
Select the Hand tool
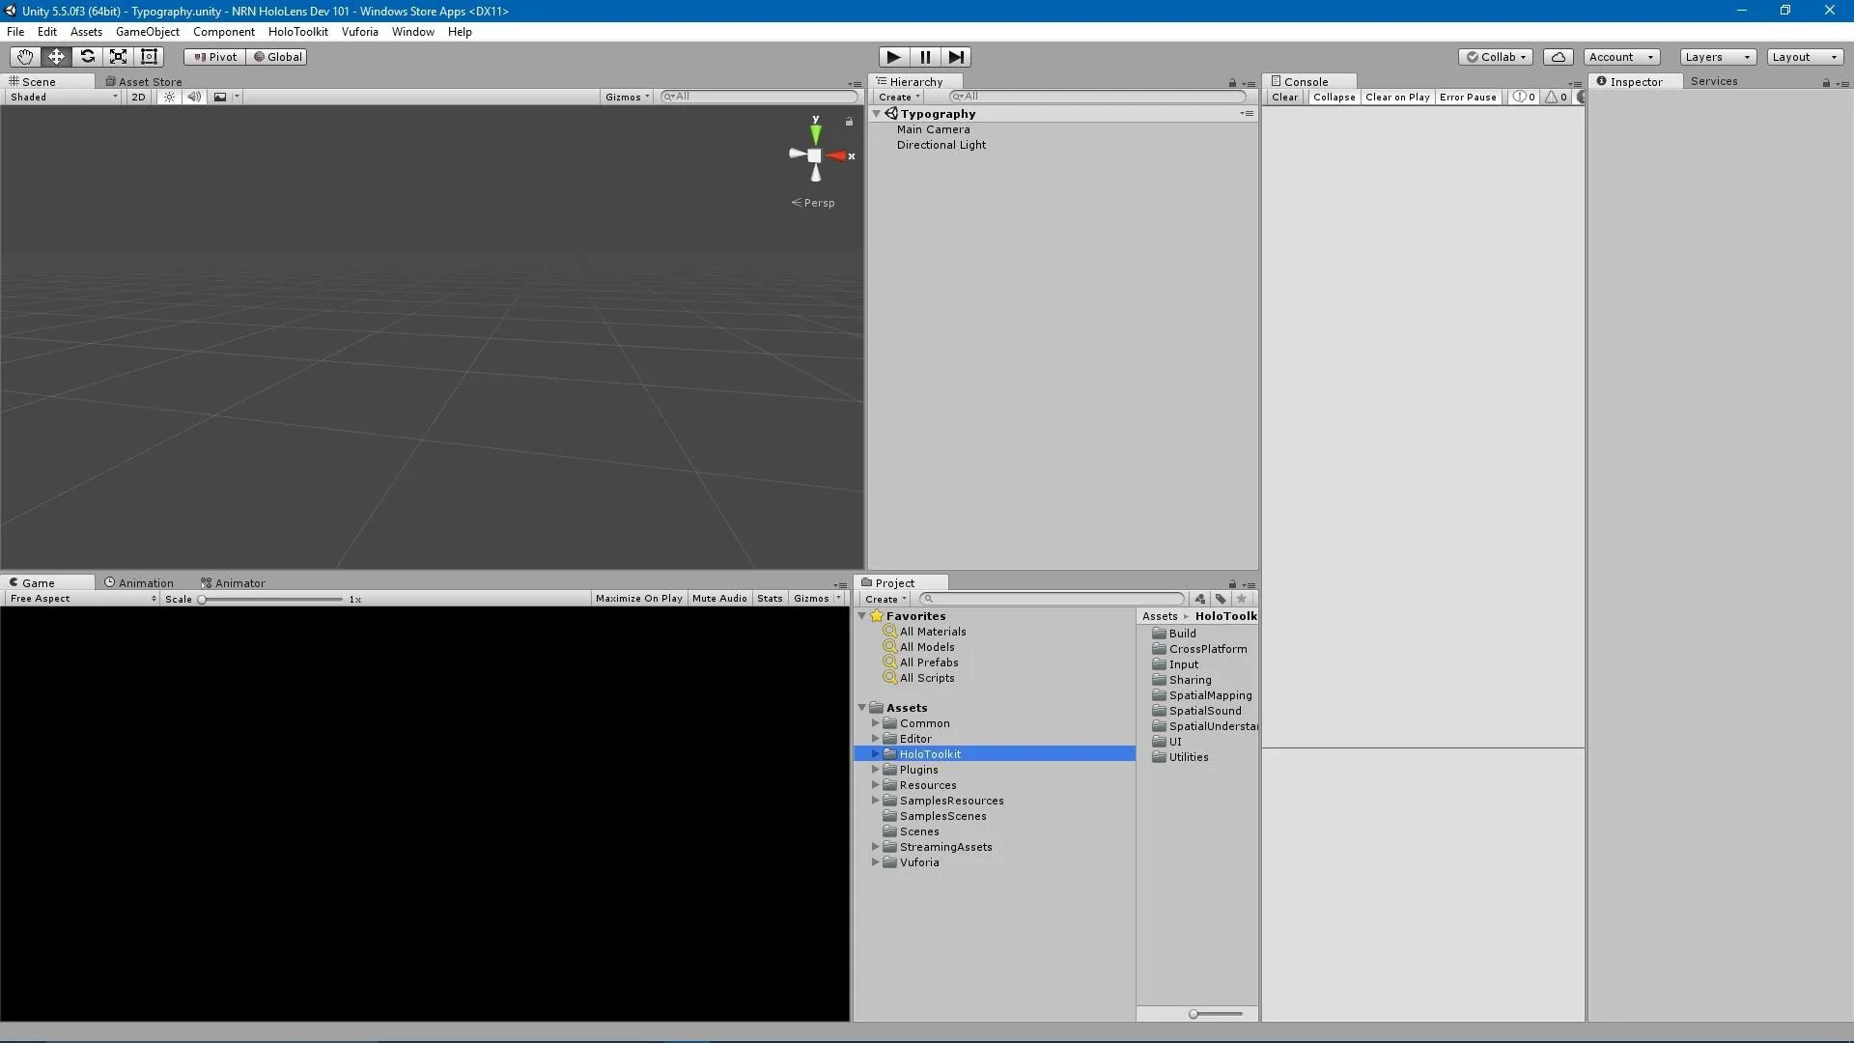[x=25, y=57]
